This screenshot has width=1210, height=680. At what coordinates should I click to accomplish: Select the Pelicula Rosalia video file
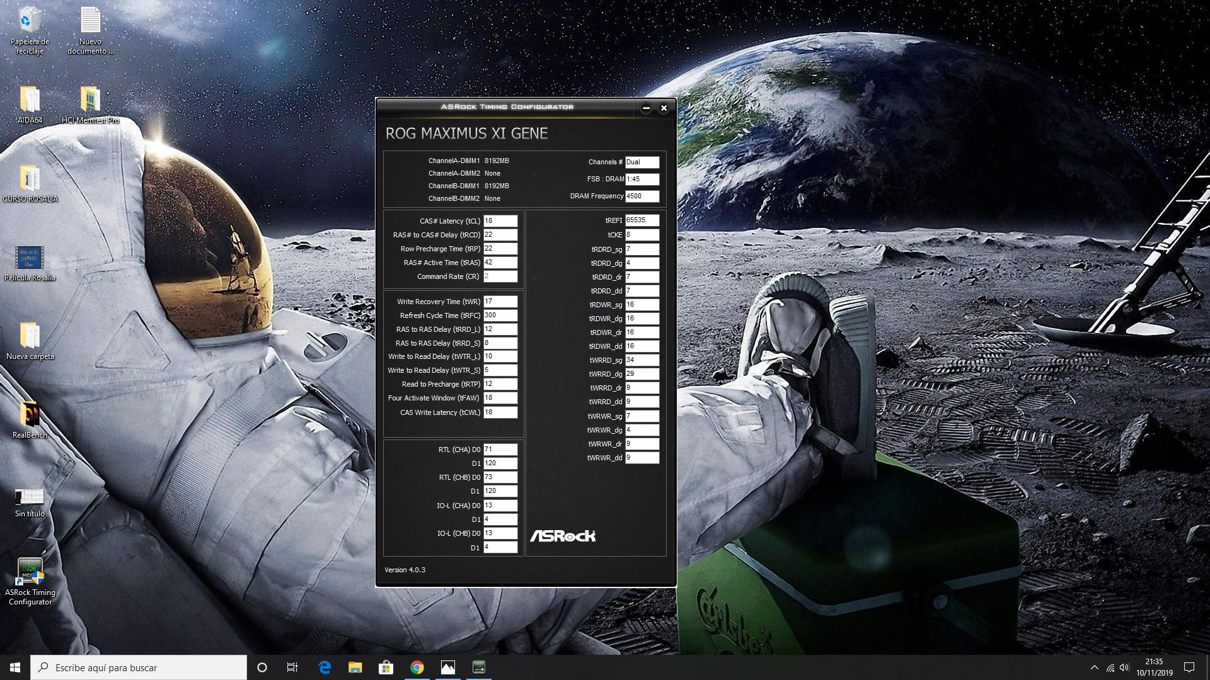coord(30,258)
